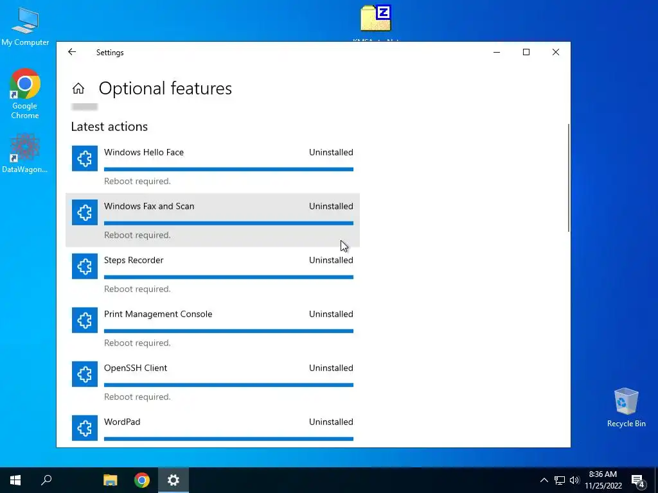Click the Optional features page title
The width and height of the screenshot is (658, 493).
[x=165, y=89]
